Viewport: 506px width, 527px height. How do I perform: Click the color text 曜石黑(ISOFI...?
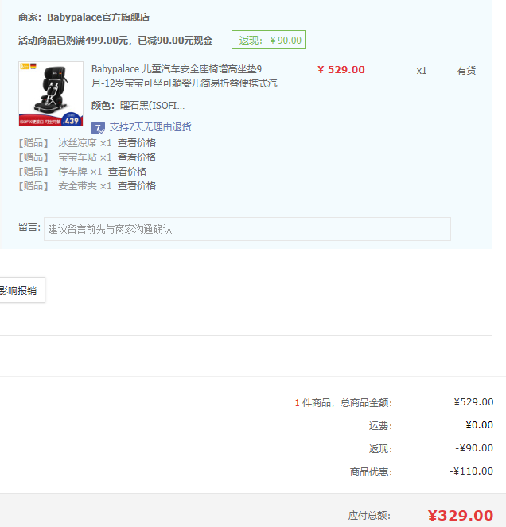153,106
